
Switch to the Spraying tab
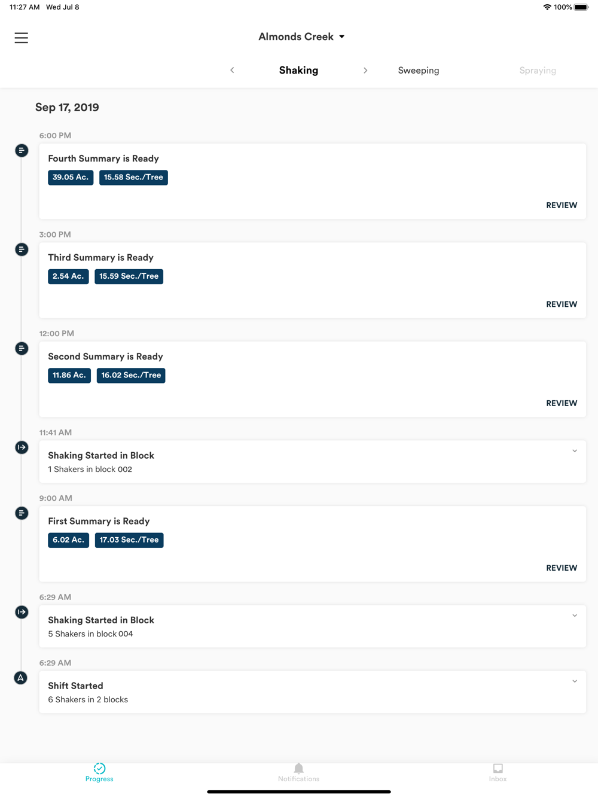tap(538, 71)
